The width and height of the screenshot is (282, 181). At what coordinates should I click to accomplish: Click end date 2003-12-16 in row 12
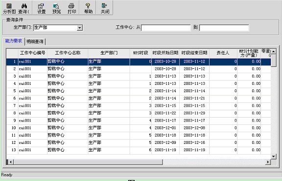coord(194,142)
